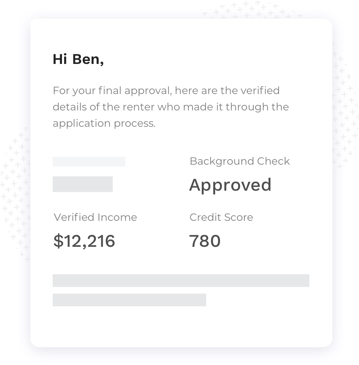The height and width of the screenshot is (365, 359).
Task: Click the shorter gray placeholder bar at bottom
Action: (129, 300)
